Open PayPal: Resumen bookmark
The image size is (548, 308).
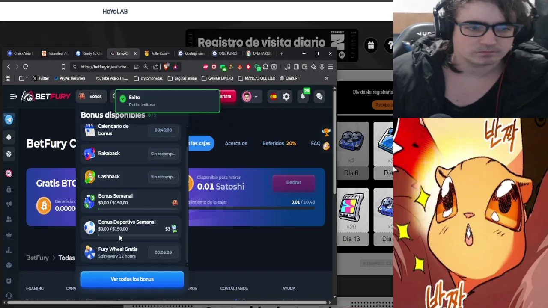pyautogui.click(x=69, y=78)
